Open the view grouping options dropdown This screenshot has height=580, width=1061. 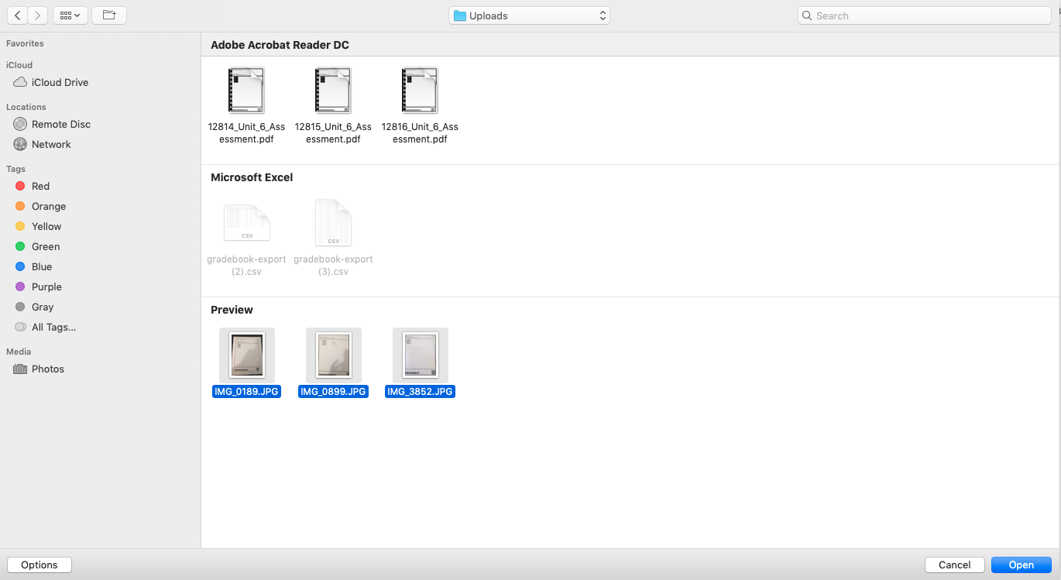[70, 15]
